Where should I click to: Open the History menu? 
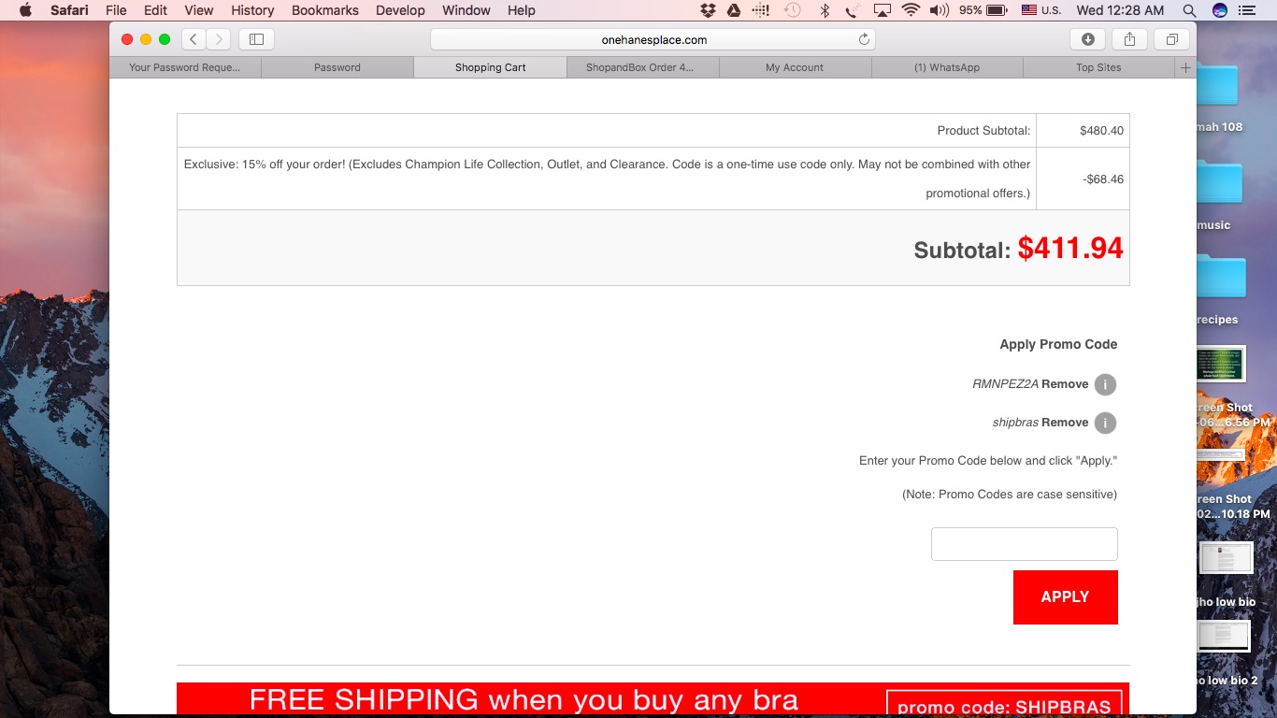pyautogui.click(x=252, y=10)
